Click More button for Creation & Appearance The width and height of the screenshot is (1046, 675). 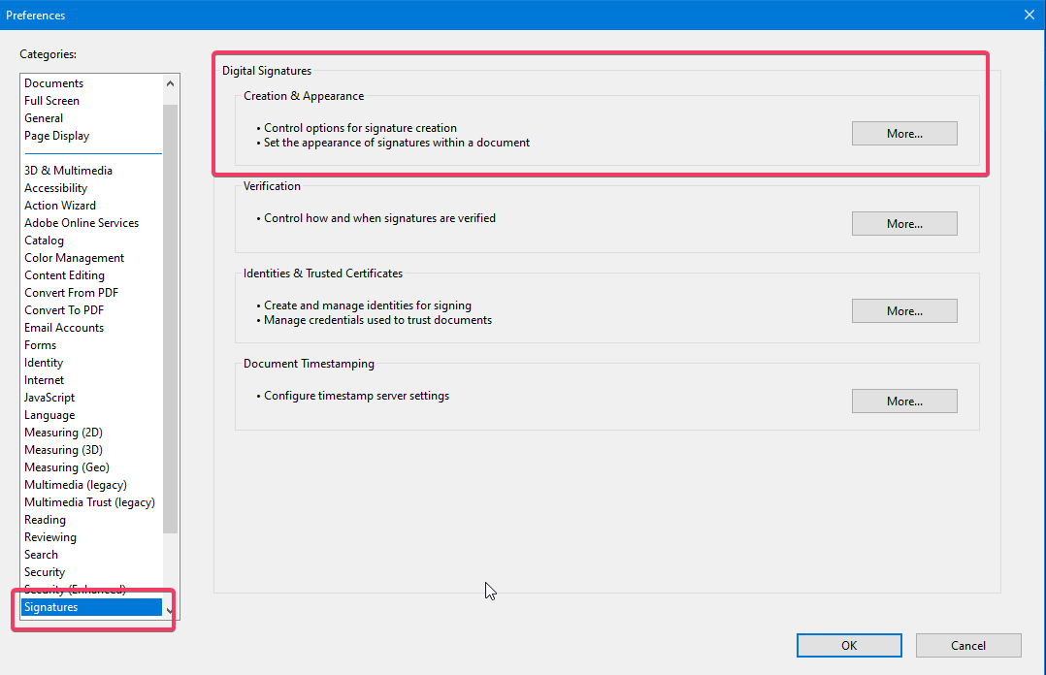point(904,134)
